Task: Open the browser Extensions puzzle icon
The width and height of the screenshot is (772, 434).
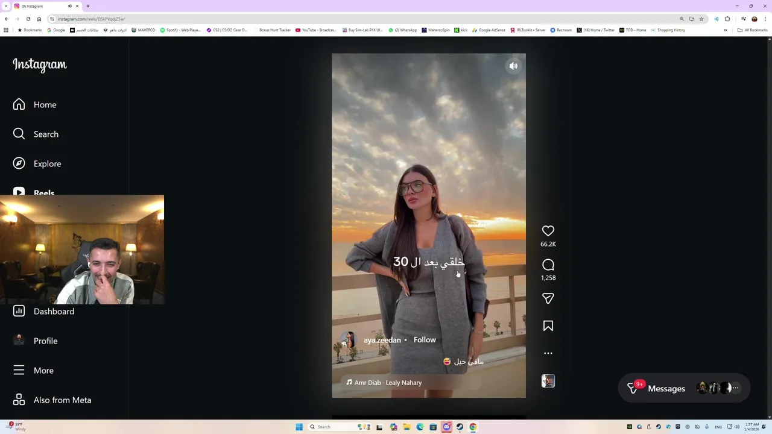Action: [x=728, y=19]
